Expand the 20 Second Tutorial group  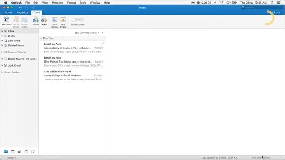coord(2,52)
